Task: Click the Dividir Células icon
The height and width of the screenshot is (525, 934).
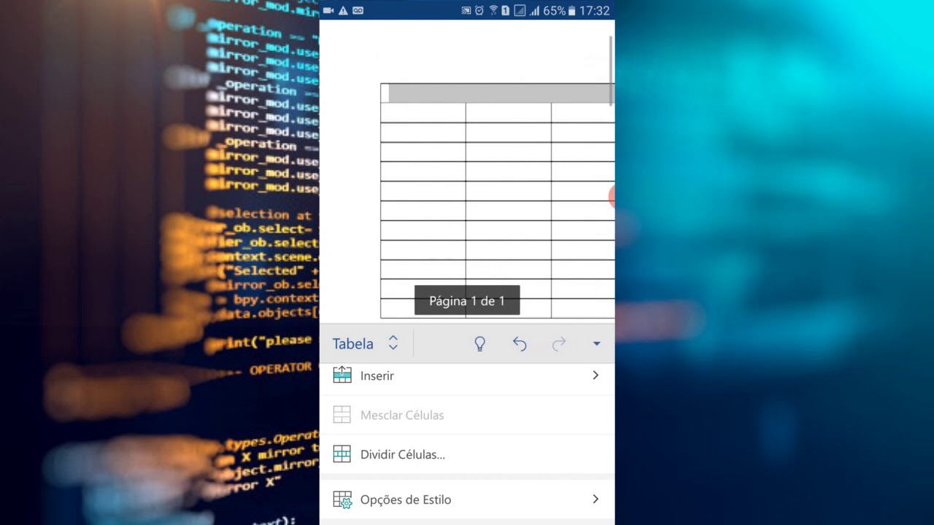Action: coord(341,454)
